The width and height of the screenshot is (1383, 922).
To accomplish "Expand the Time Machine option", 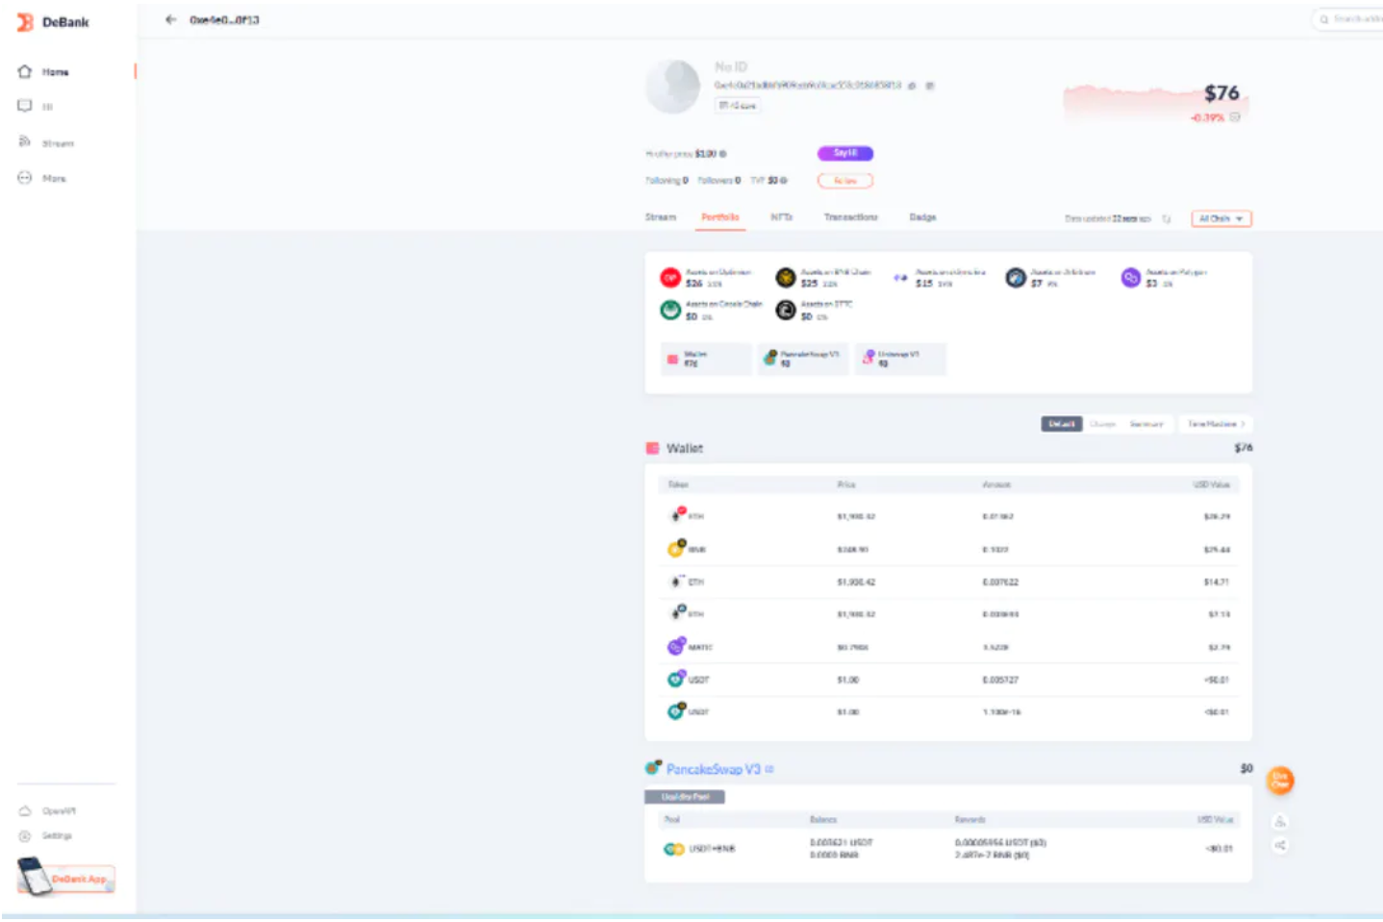I will click(x=1216, y=424).
